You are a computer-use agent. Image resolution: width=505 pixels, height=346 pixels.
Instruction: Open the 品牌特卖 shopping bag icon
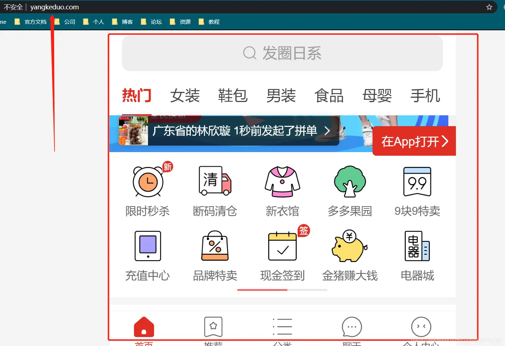point(215,246)
